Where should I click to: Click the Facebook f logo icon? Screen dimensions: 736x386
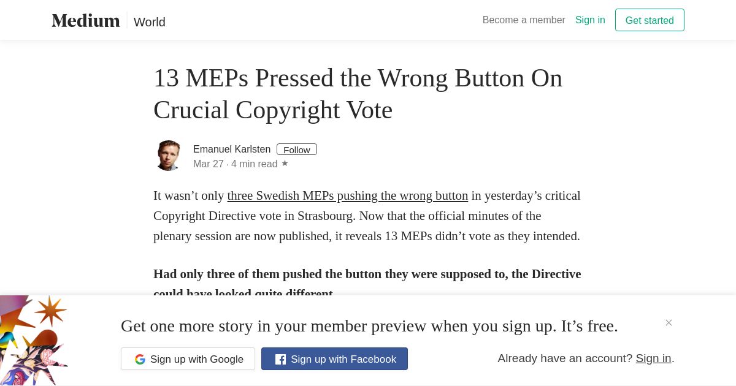click(x=280, y=359)
